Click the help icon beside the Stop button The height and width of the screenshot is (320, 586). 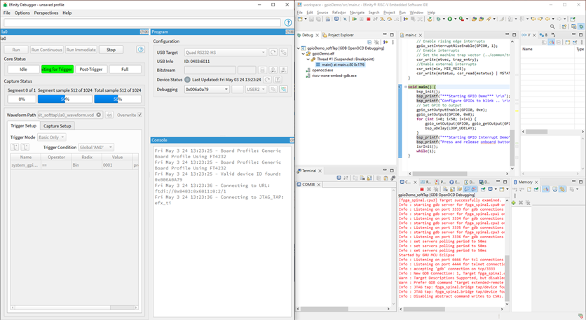click(x=140, y=49)
